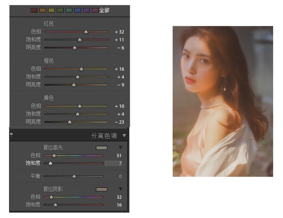Select the blue color swatch in HSL header
The width and height of the screenshot is (283, 218).
78,10
